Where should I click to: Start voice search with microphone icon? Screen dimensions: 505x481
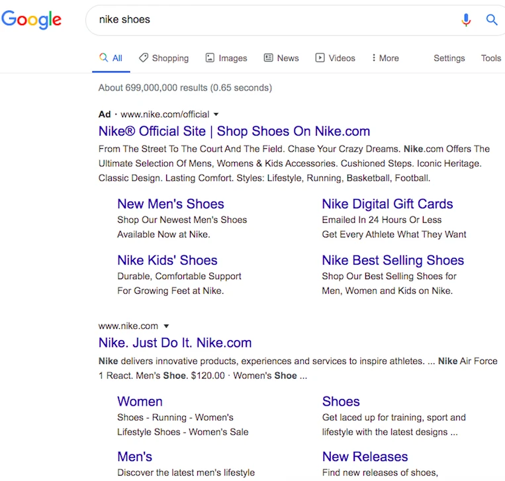click(466, 20)
